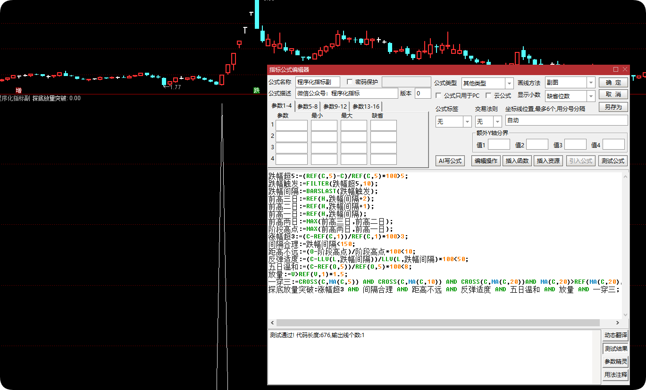646x390 pixels.
Task: Toggle the 云公式 checkbox
Action: coord(488,95)
